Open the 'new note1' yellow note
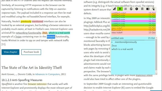The height and width of the screenshot is (91, 162). 133,28
